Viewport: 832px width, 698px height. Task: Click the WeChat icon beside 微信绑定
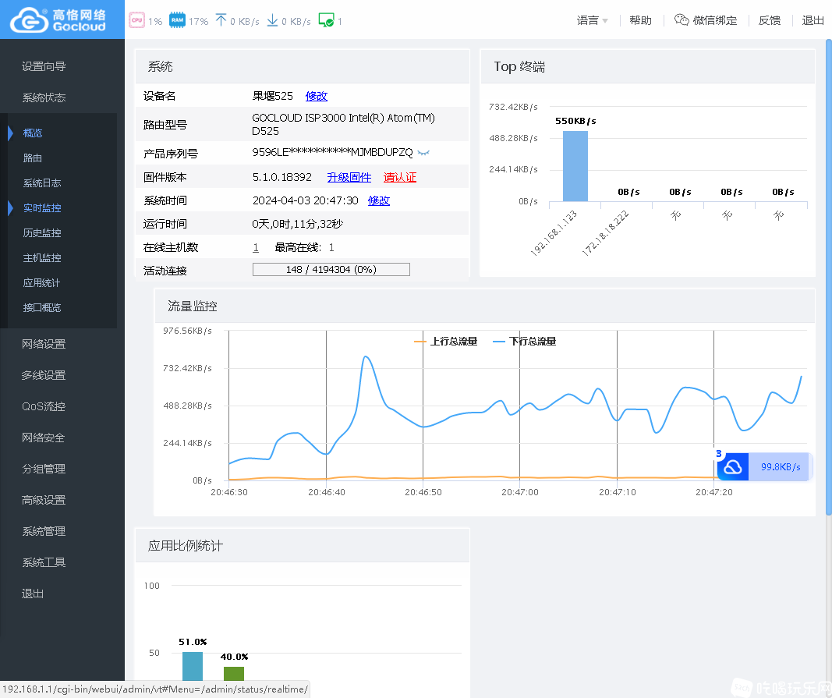(682, 20)
